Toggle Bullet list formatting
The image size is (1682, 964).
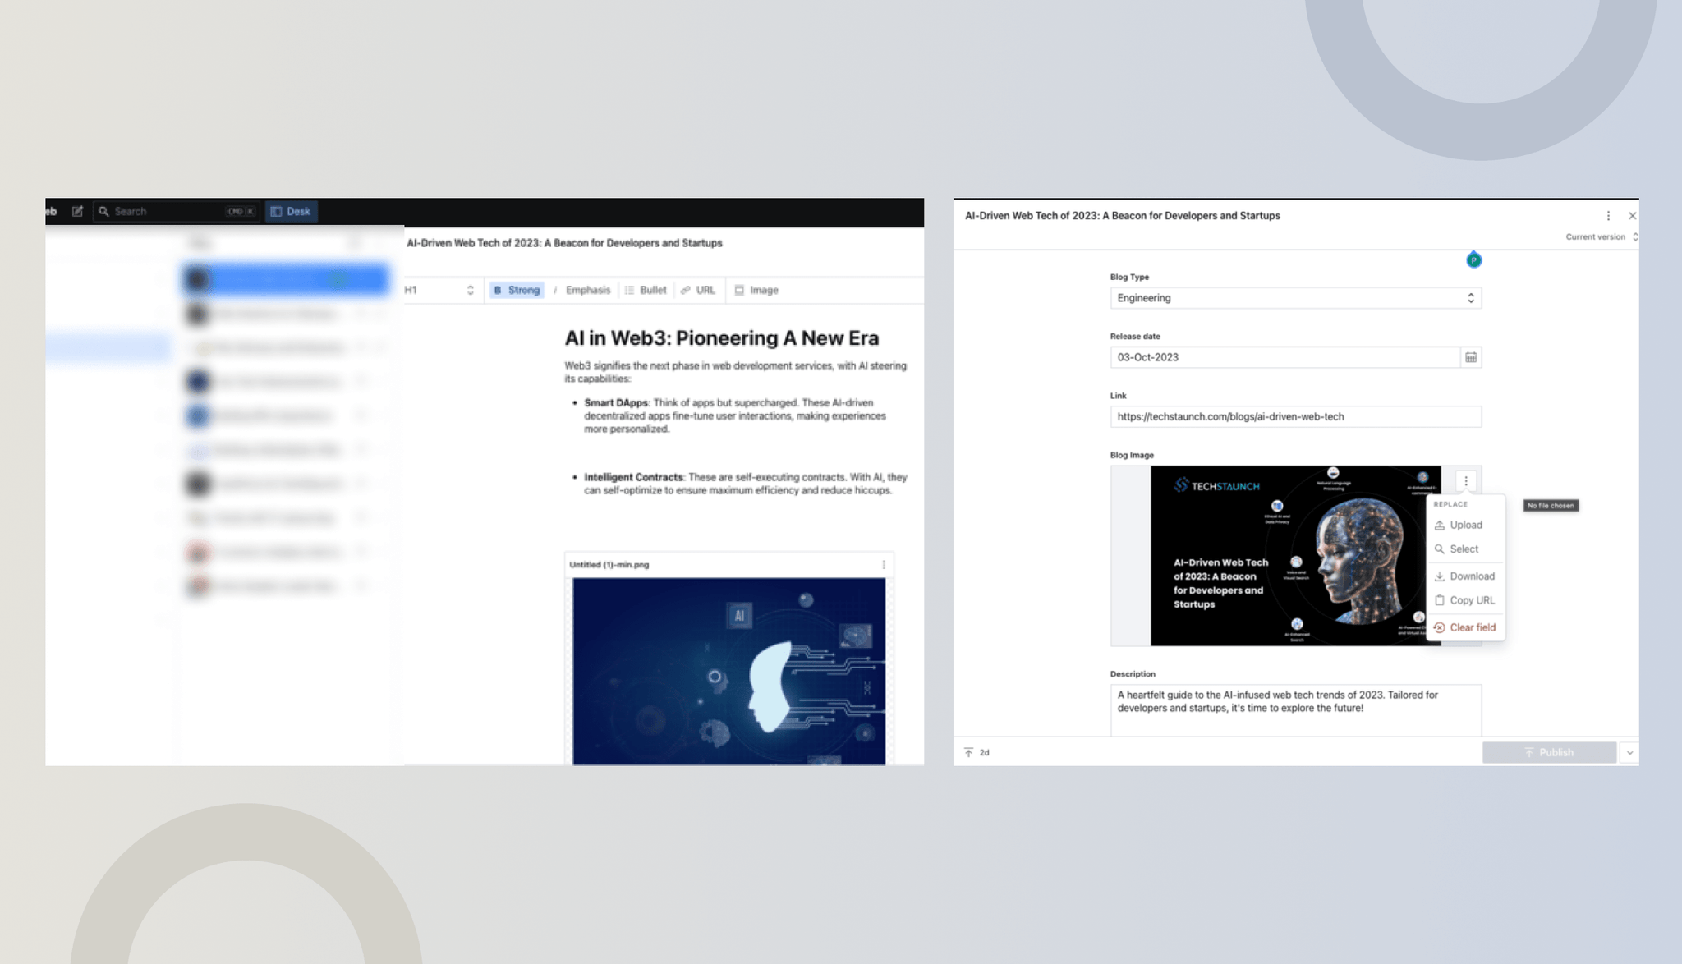646,290
